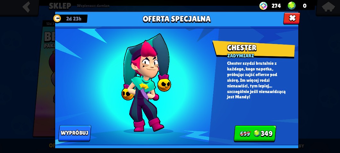The image size is (340, 153).
Task: Tap the Bling currency icon beside 274
Action: click(x=263, y=6)
